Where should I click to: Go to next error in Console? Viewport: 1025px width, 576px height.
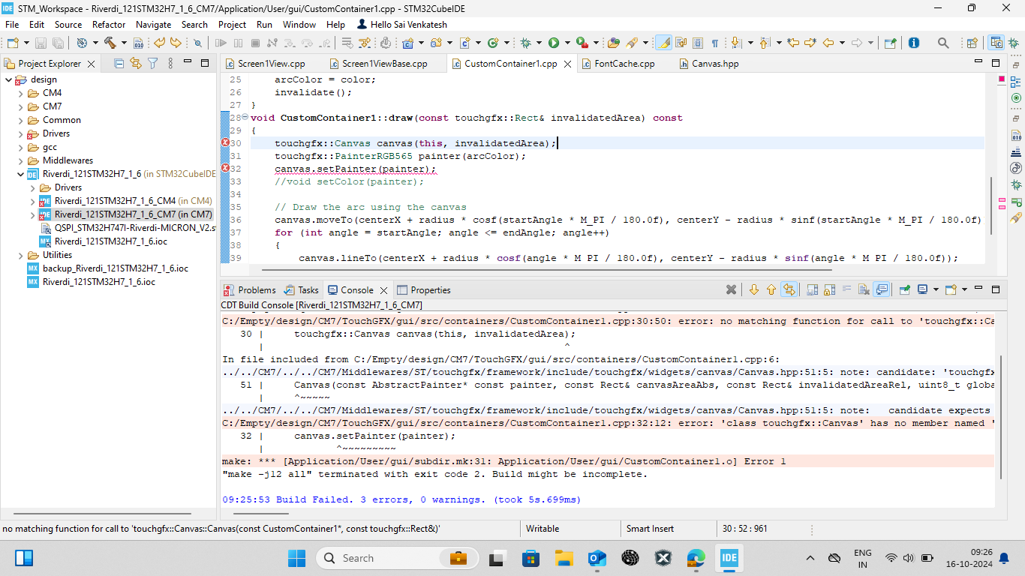tap(754, 289)
